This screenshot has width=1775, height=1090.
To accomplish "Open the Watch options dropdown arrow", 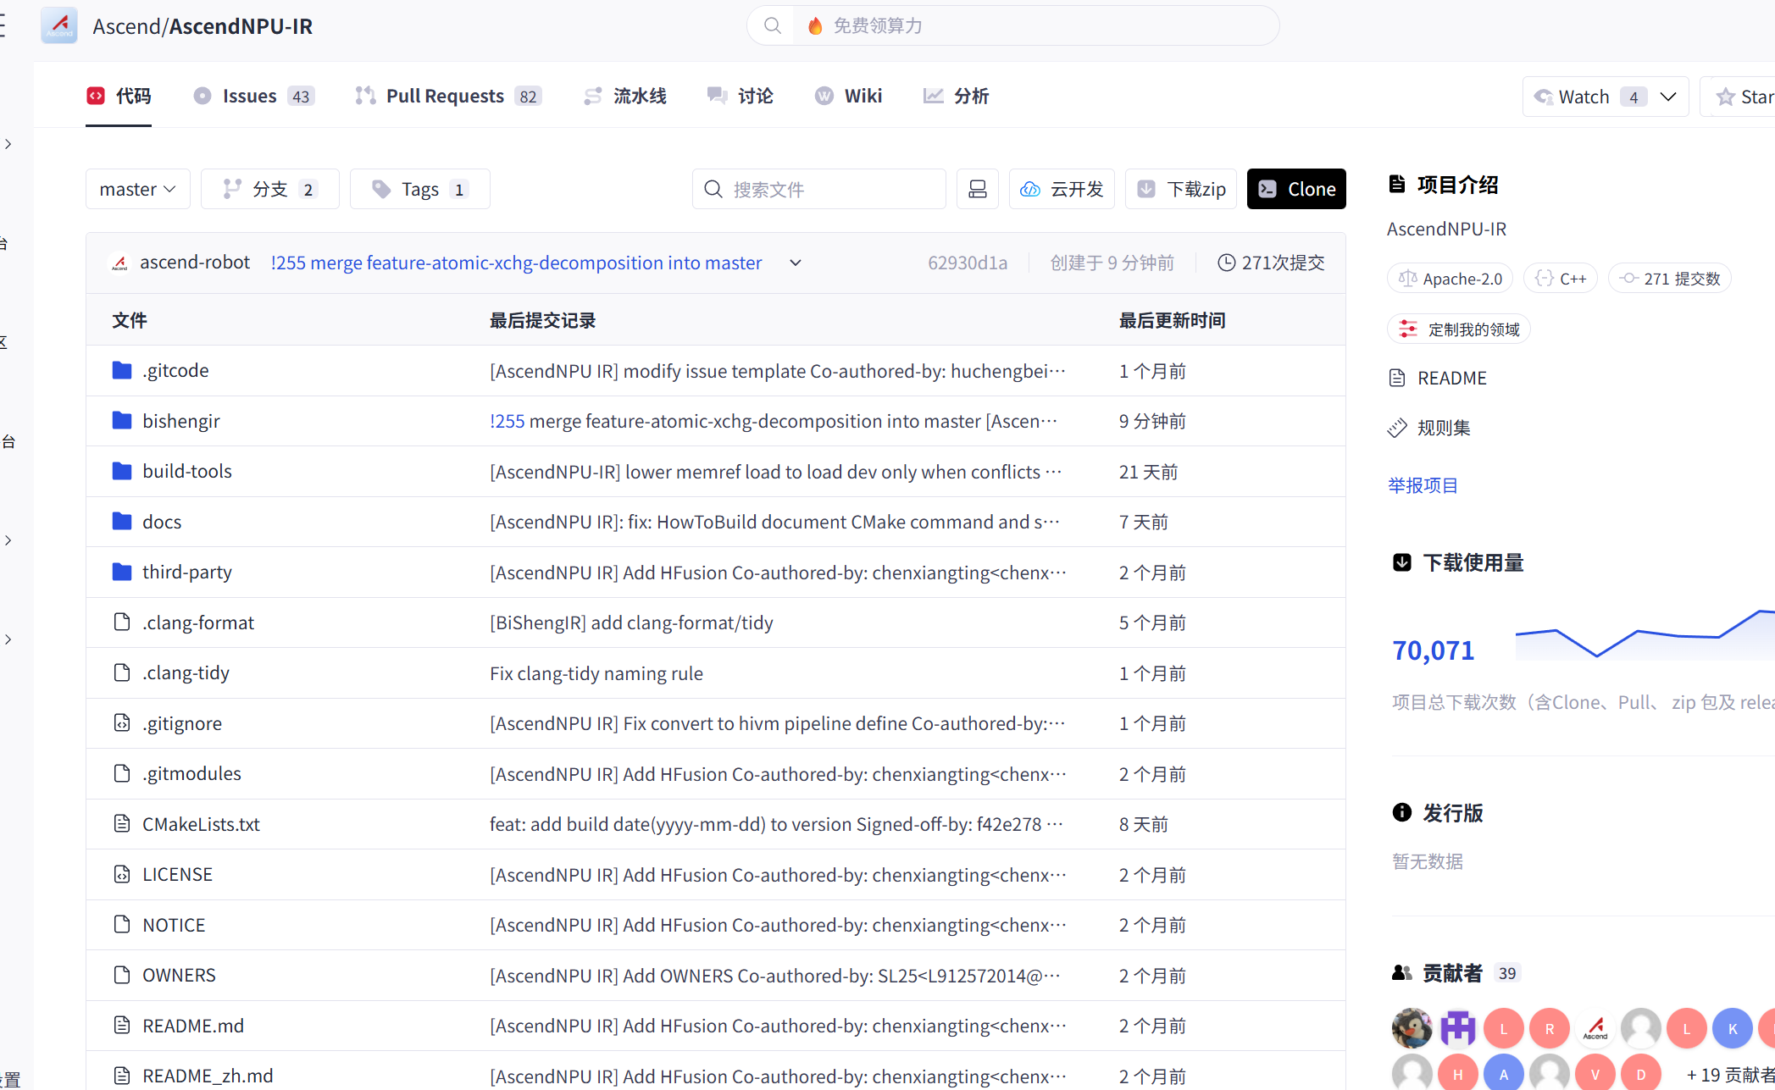I will pos(1668,97).
